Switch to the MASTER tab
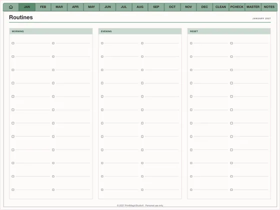280x210 pixels. pyautogui.click(x=253, y=7)
